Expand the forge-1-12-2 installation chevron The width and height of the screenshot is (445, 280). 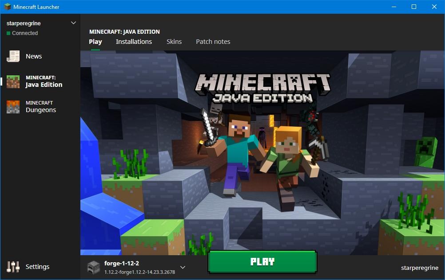(183, 267)
